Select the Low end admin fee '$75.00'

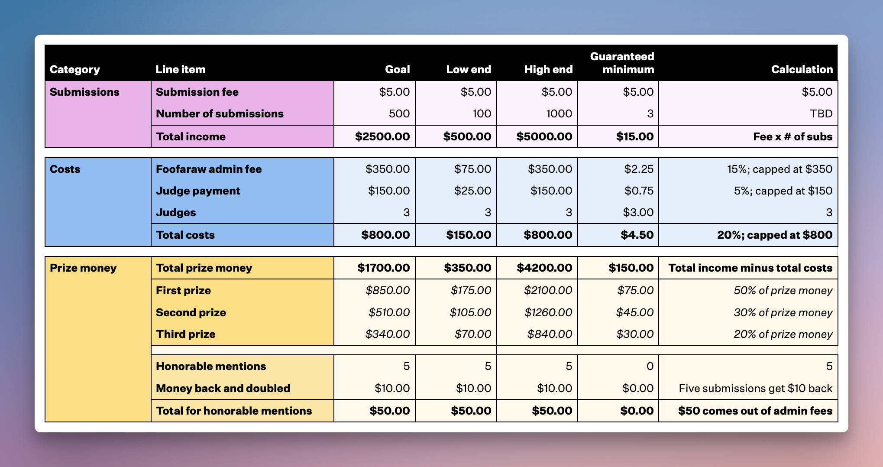point(472,169)
